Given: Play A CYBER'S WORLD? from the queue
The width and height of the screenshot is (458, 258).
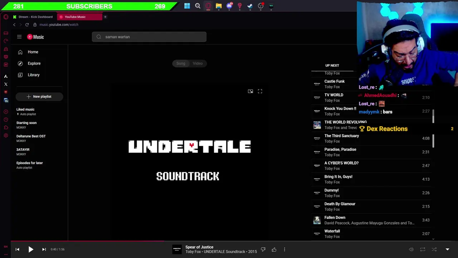Looking at the screenshot, I should (x=371, y=166).
